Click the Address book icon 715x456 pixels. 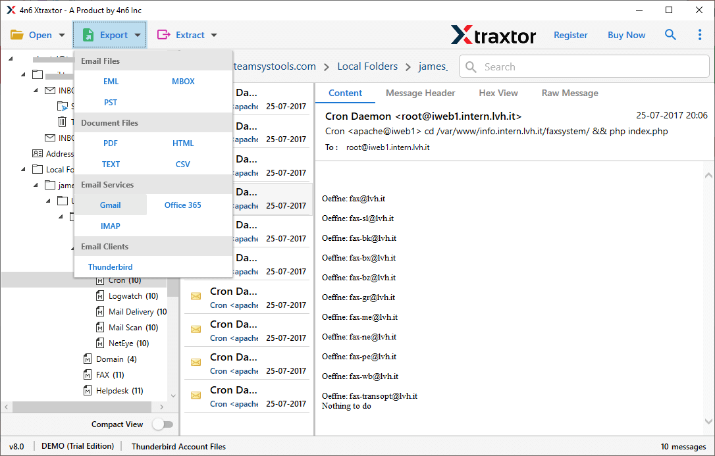[x=38, y=153]
